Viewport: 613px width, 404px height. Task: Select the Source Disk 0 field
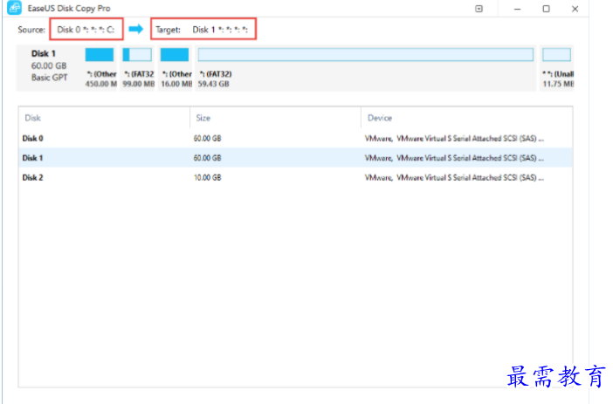point(86,30)
